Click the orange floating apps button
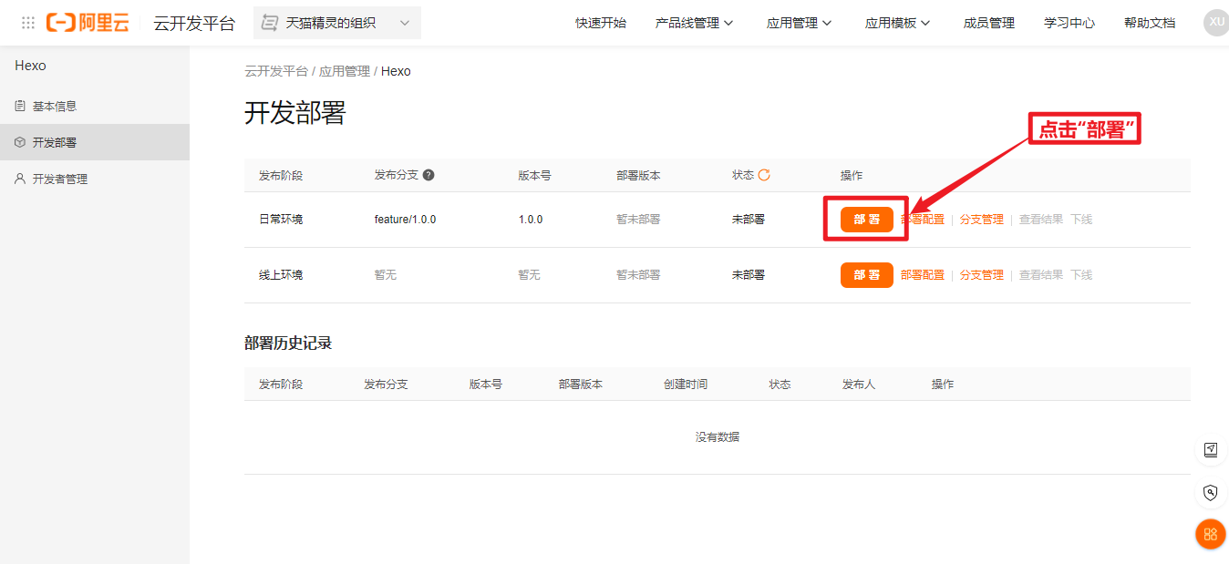The width and height of the screenshot is (1229, 564). (1211, 534)
